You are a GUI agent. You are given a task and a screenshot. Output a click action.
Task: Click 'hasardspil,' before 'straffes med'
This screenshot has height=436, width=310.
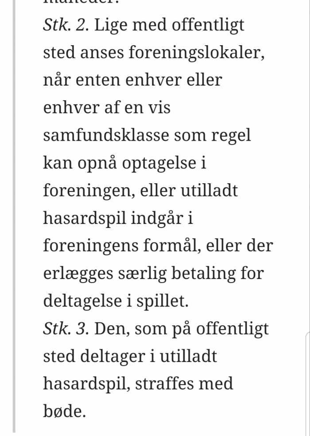pos(87,385)
